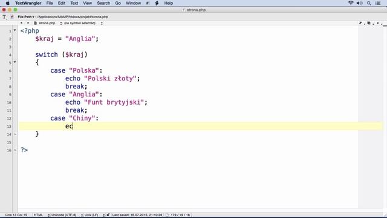
Task: Click the stepper arrows after symbol popup
Action: click(x=102, y=23)
